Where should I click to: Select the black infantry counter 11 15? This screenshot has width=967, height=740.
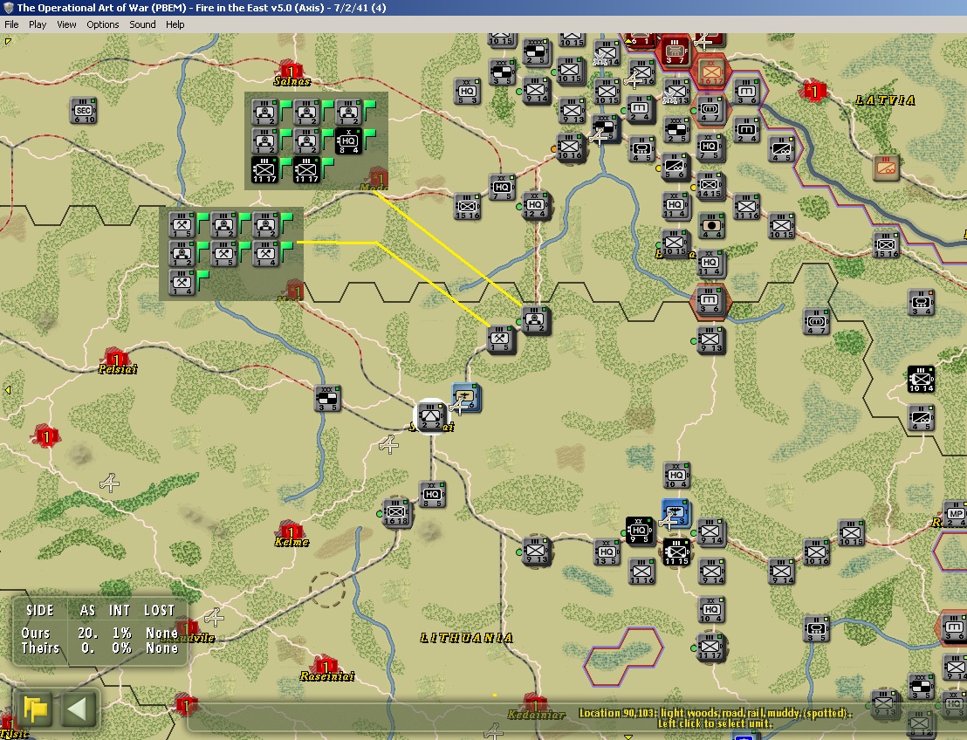[676, 552]
